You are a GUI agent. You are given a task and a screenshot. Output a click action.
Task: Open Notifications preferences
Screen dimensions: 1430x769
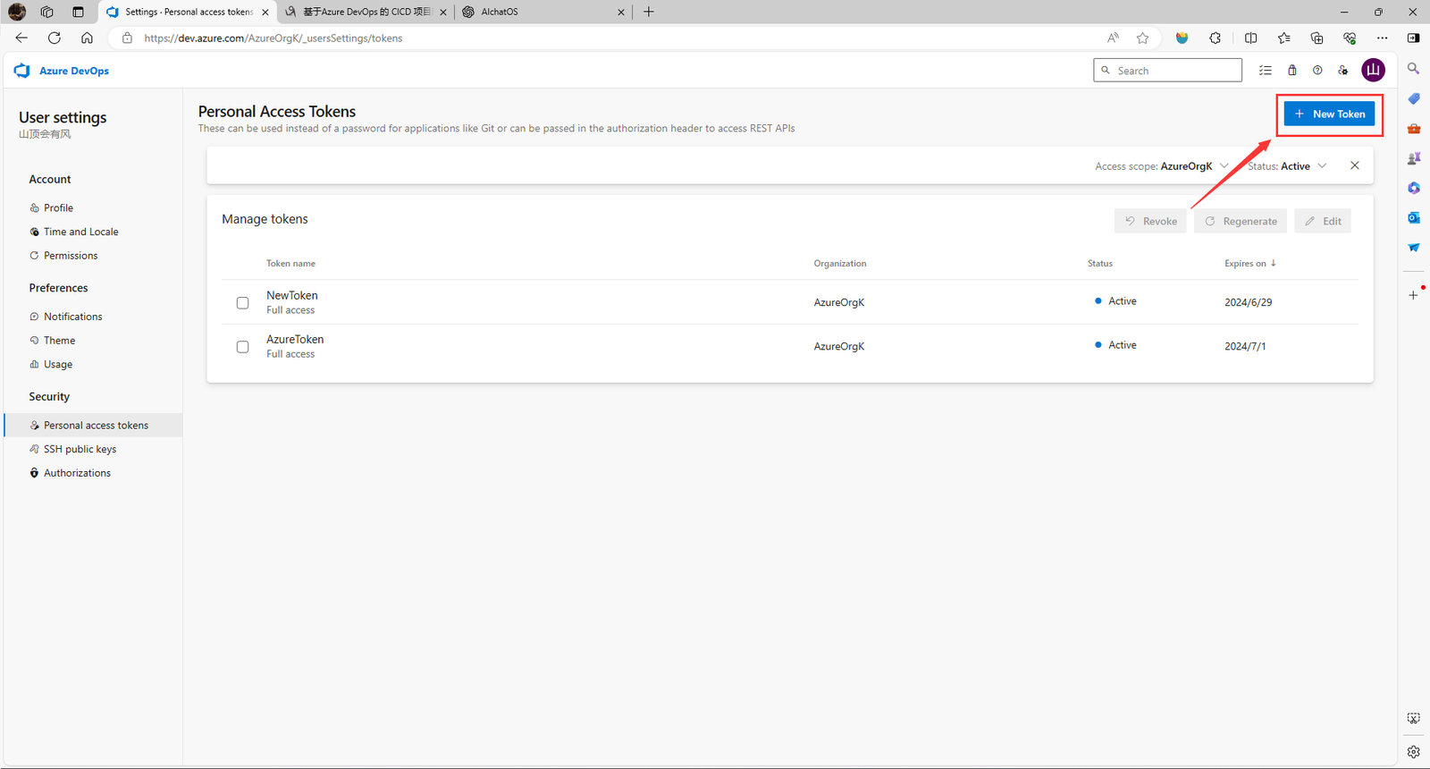(72, 317)
